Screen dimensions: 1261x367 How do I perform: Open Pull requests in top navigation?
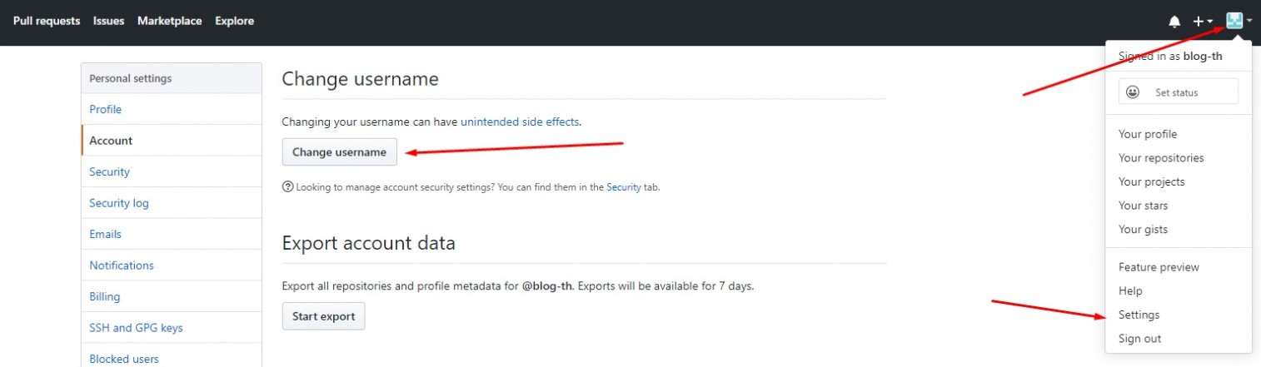coord(47,21)
